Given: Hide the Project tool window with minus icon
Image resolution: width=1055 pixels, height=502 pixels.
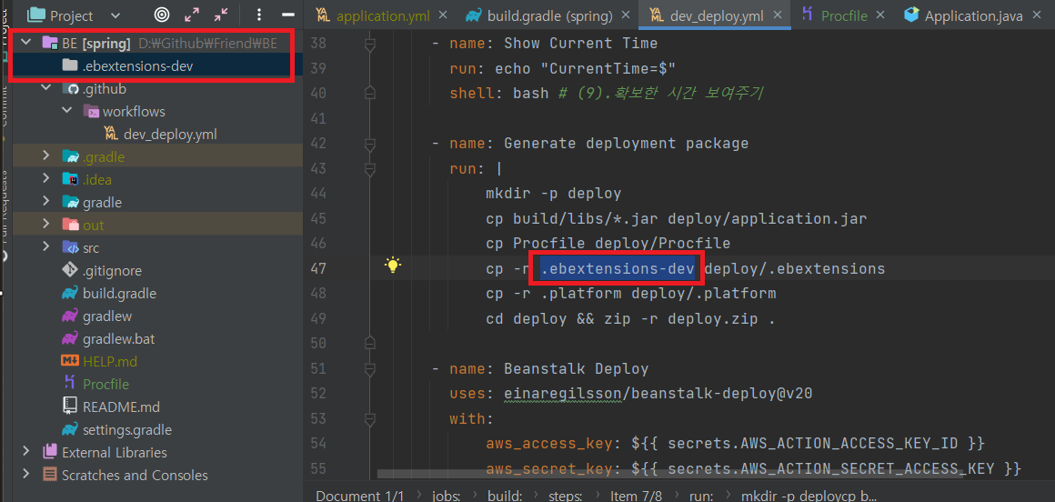Looking at the screenshot, I should pos(288,15).
